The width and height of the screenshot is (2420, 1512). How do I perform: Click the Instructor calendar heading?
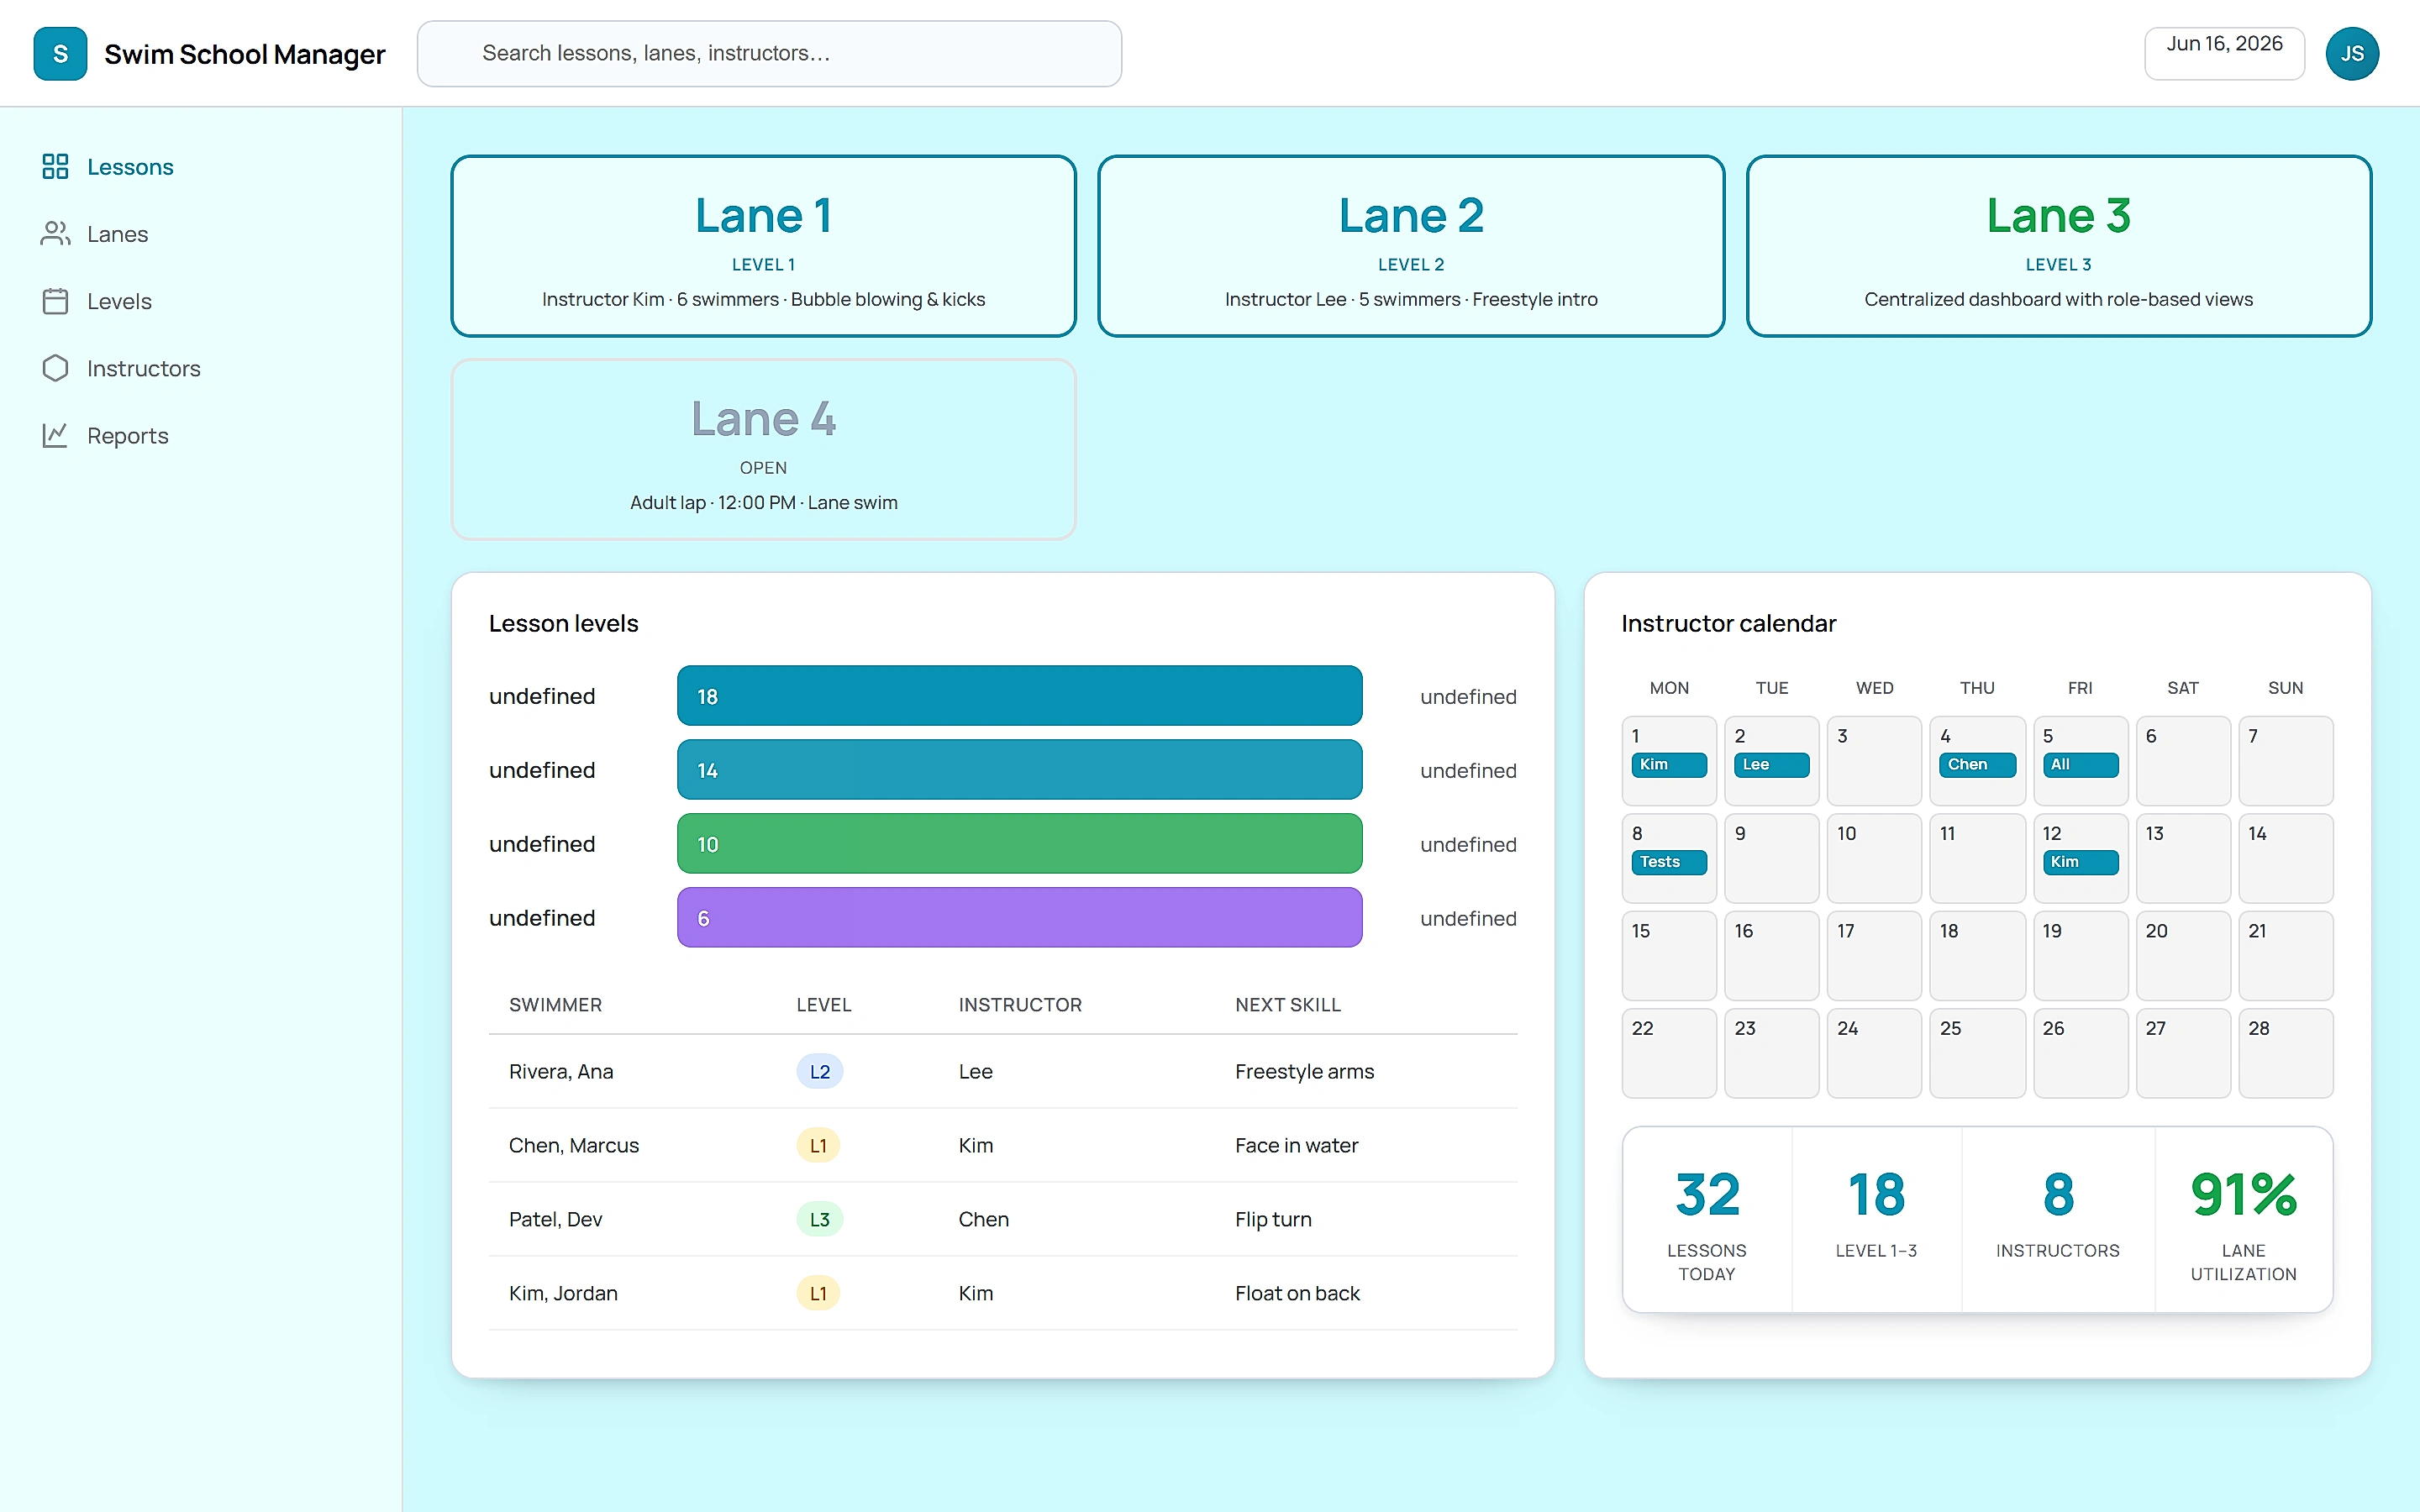1728,624
